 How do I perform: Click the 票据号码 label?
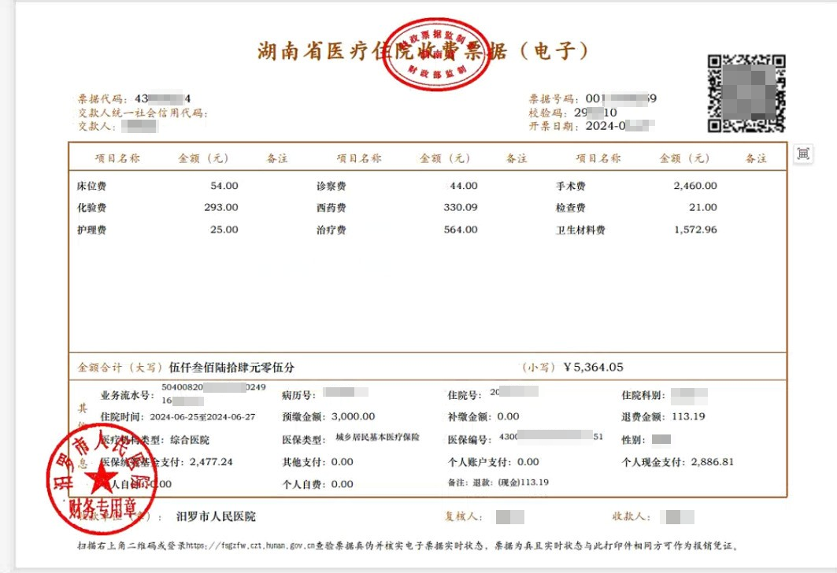pos(553,98)
